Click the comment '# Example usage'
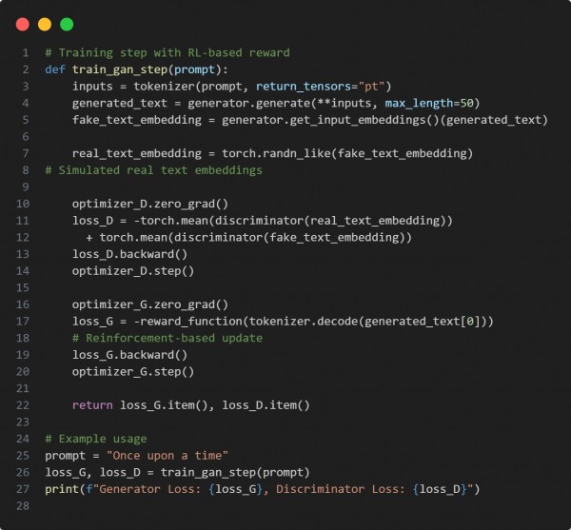This screenshot has width=571, height=530. coord(96,439)
